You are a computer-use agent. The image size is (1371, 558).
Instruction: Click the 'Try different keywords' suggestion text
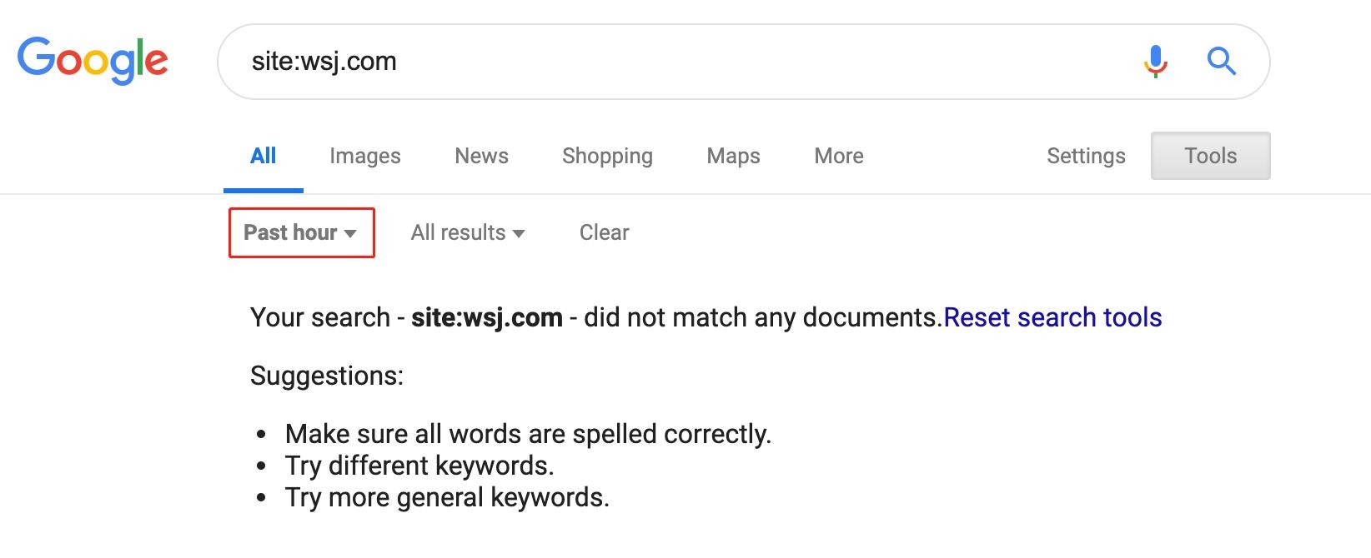click(419, 466)
